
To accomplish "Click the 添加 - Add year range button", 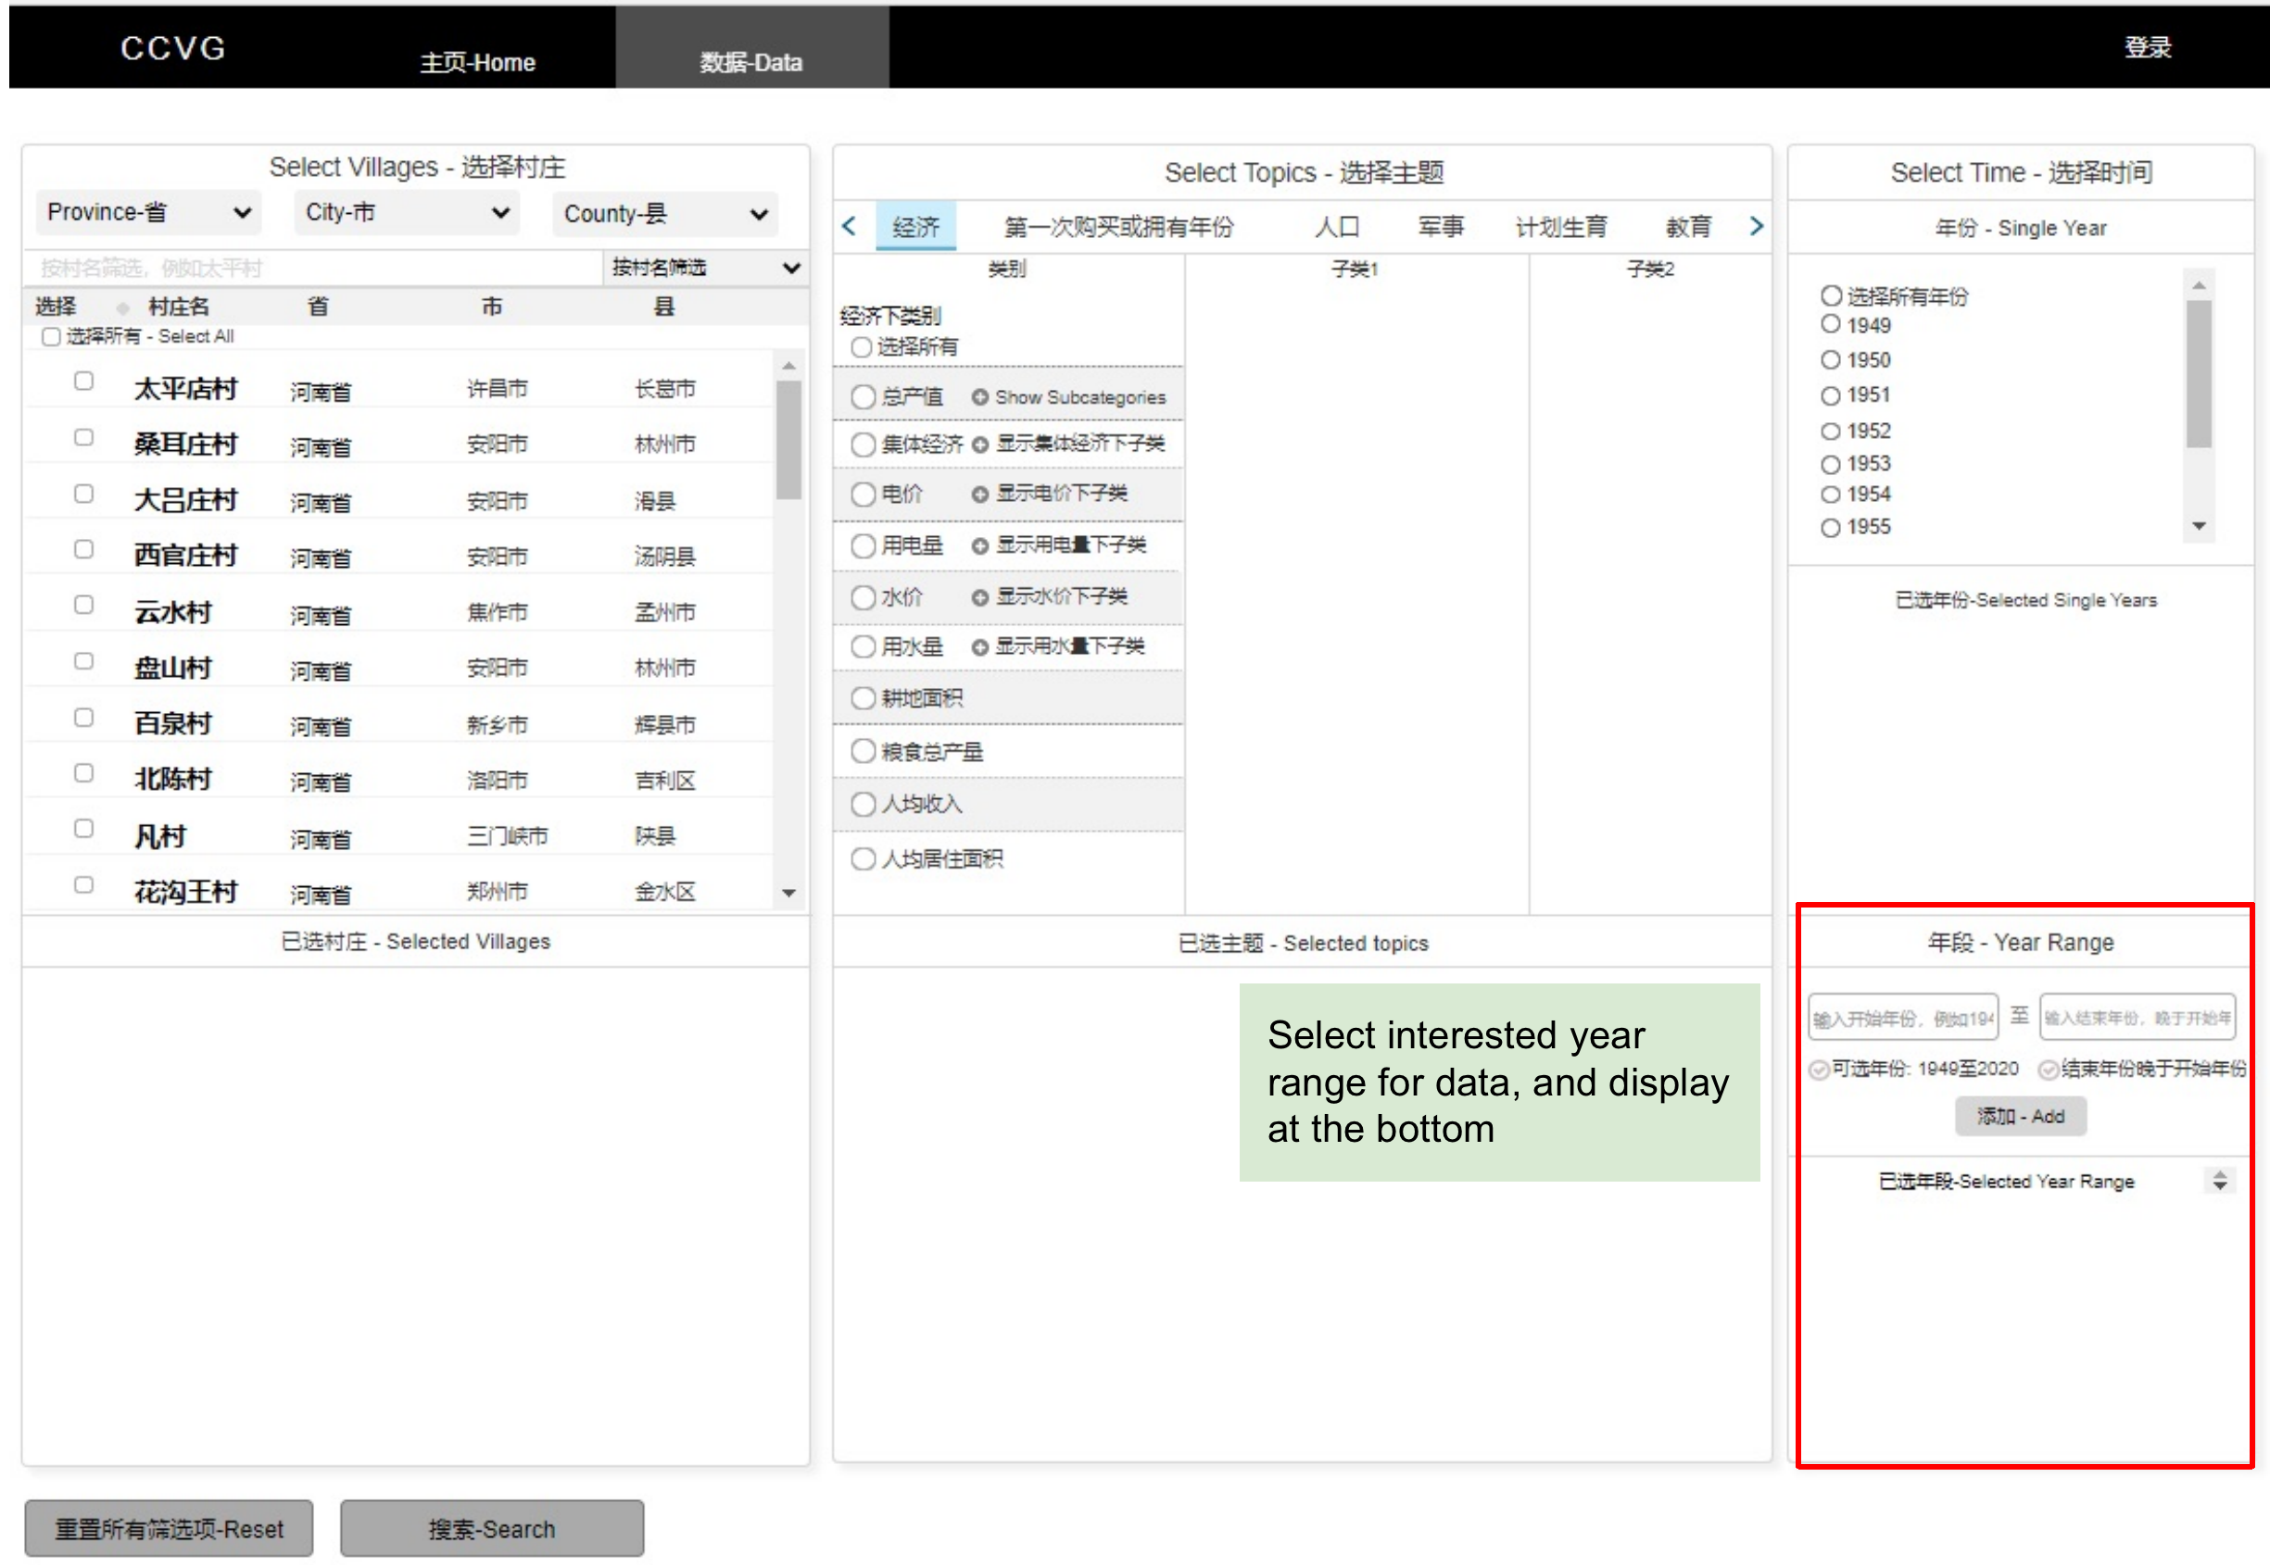I will pyautogui.click(x=2020, y=1116).
